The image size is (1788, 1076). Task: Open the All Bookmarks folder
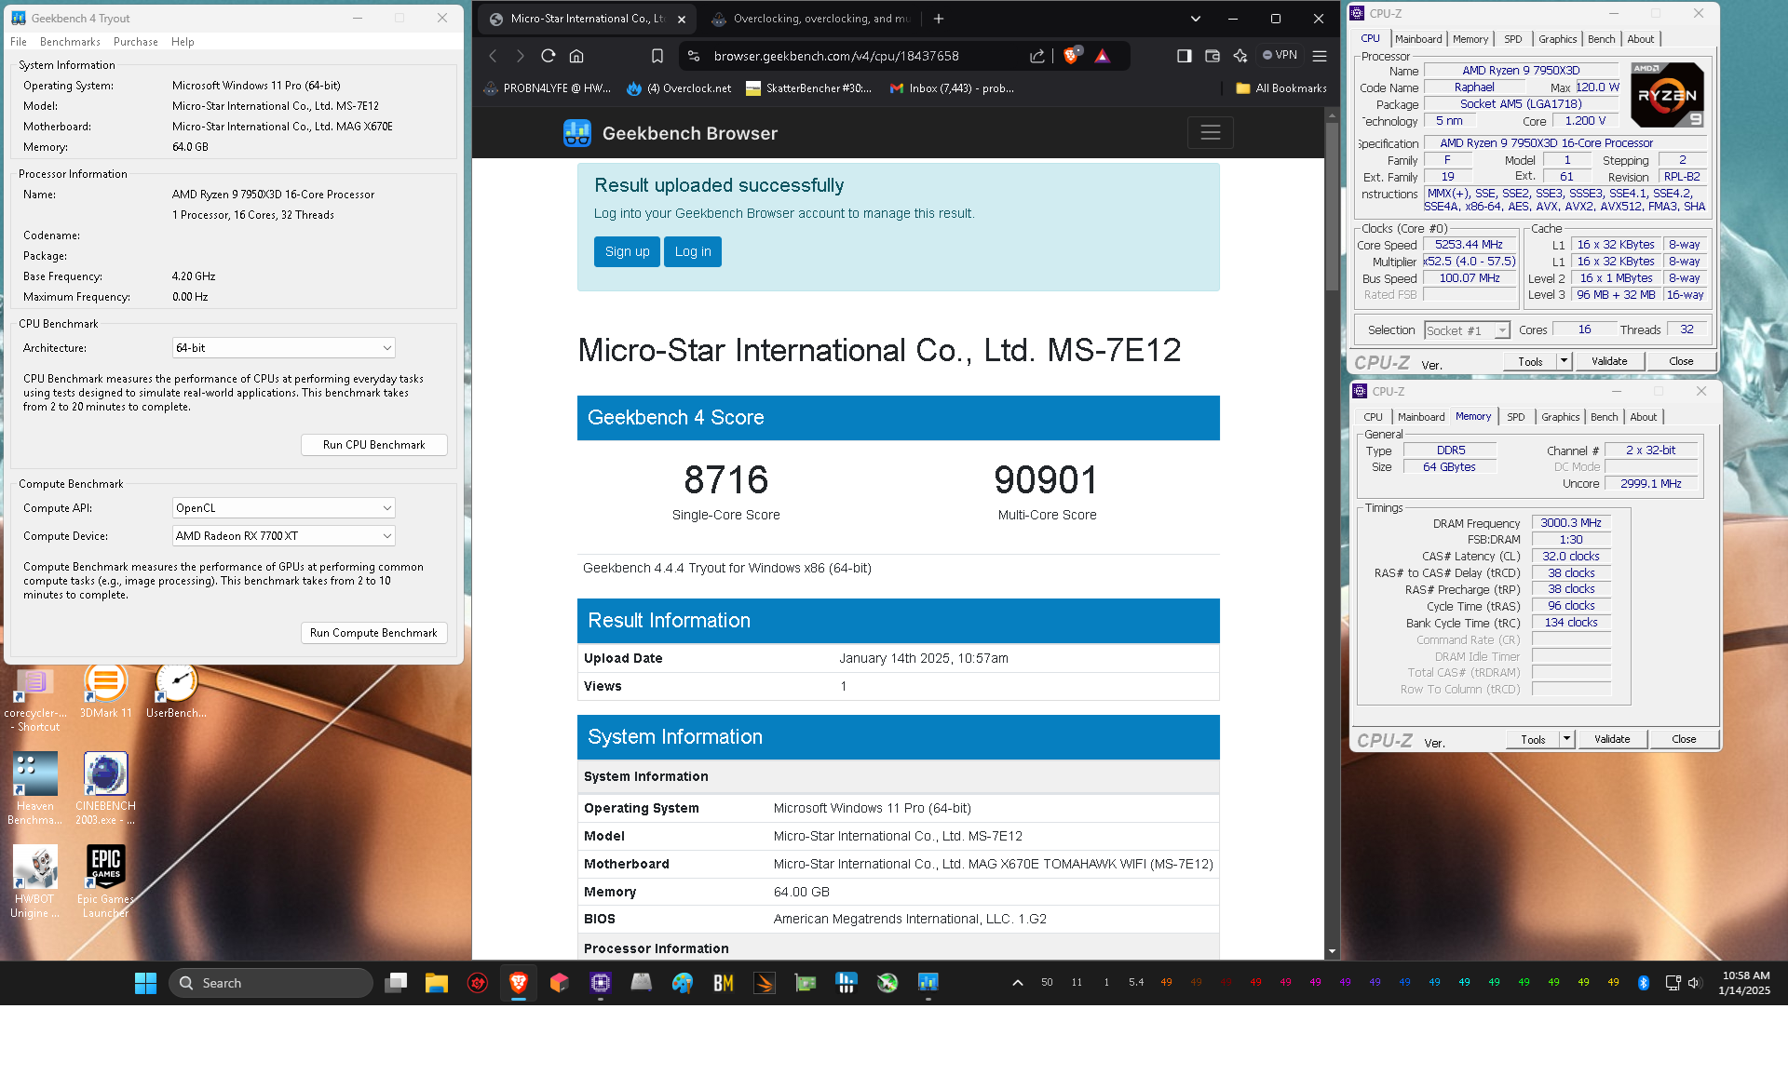pos(1281,88)
